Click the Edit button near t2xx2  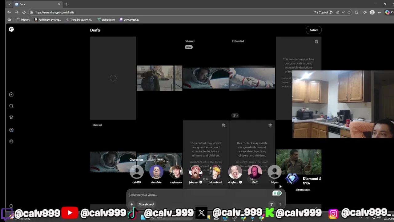click(252, 179)
